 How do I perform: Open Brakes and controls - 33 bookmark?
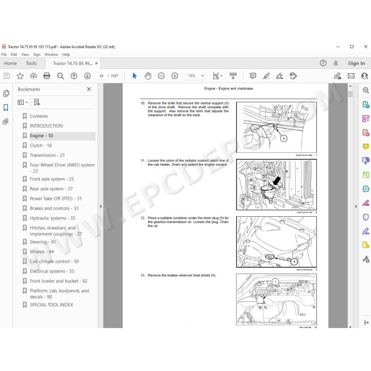click(54, 208)
